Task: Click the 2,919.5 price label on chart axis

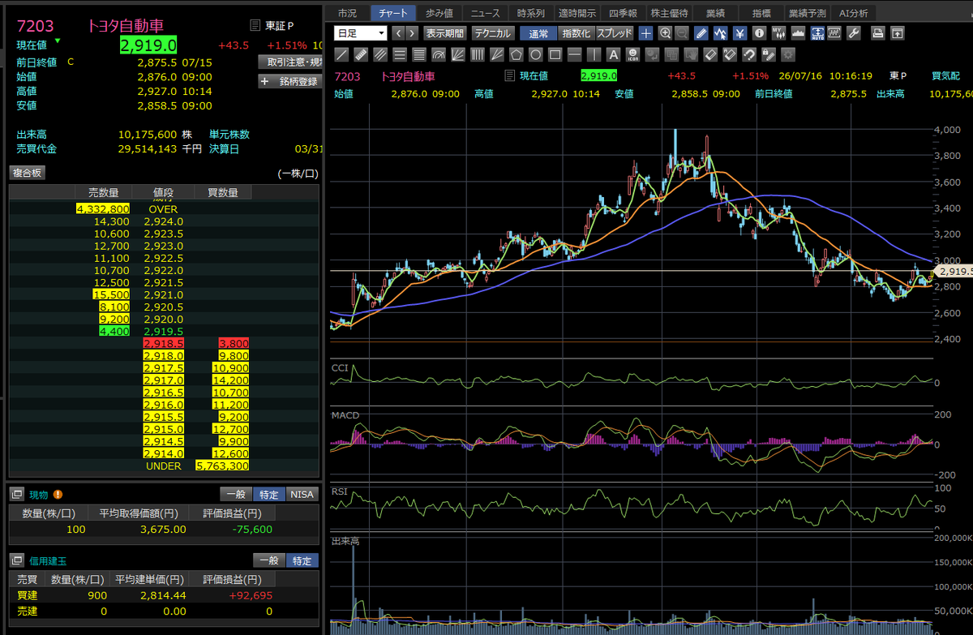Action: tap(954, 272)
